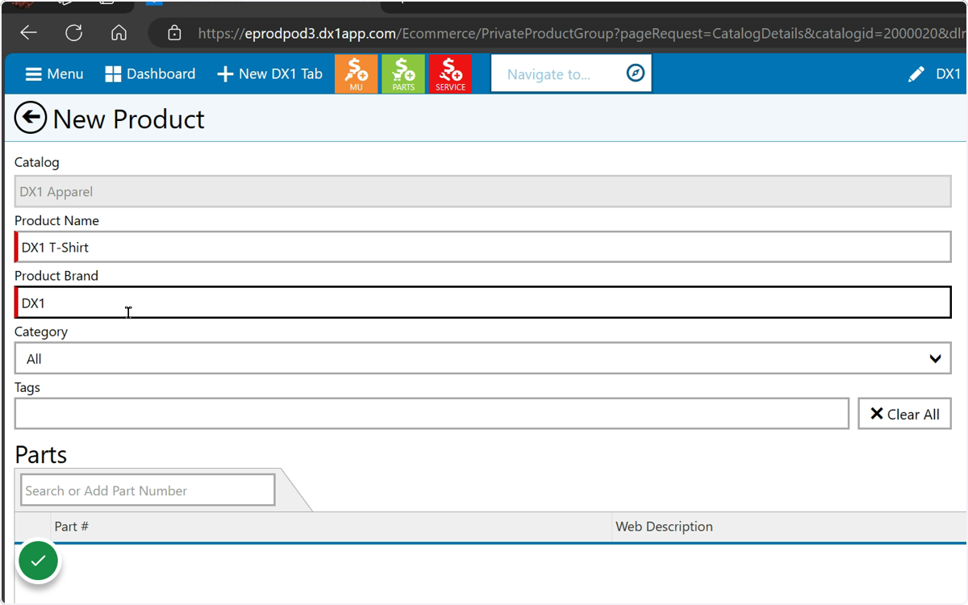This screenshot has width=968, height=605.
Task: Return with the New Product back arrow
Action: [x=31, y=119]
